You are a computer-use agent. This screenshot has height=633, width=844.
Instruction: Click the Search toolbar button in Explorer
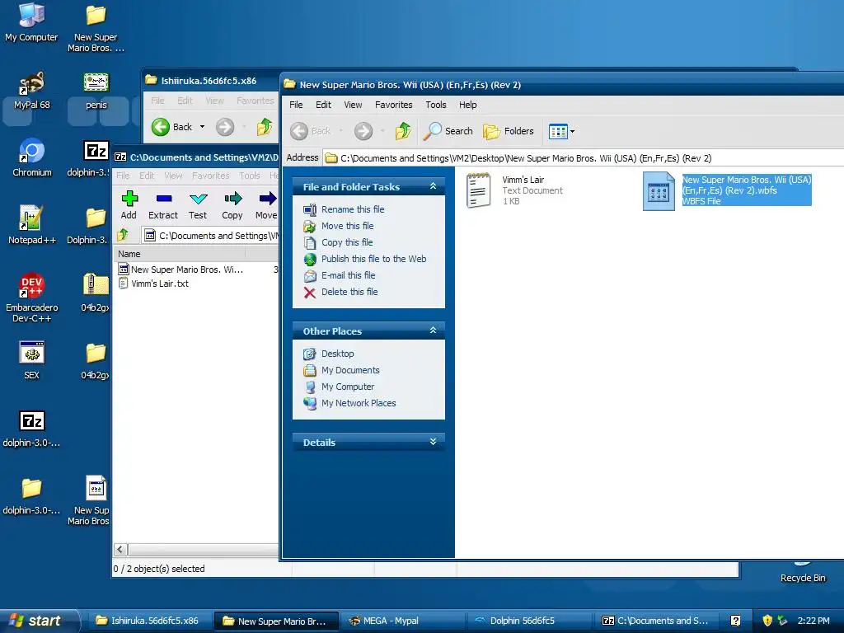coord(448,131)
